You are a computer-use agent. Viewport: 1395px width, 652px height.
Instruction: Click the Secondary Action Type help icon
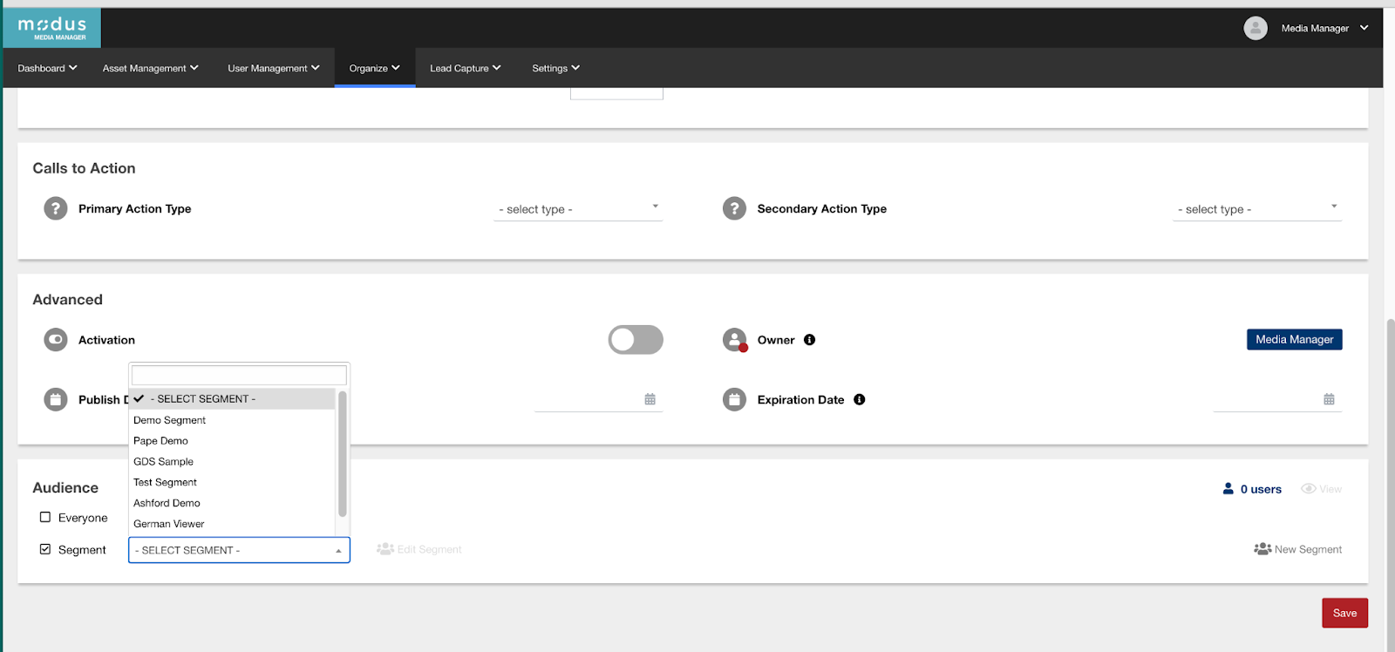734,208
